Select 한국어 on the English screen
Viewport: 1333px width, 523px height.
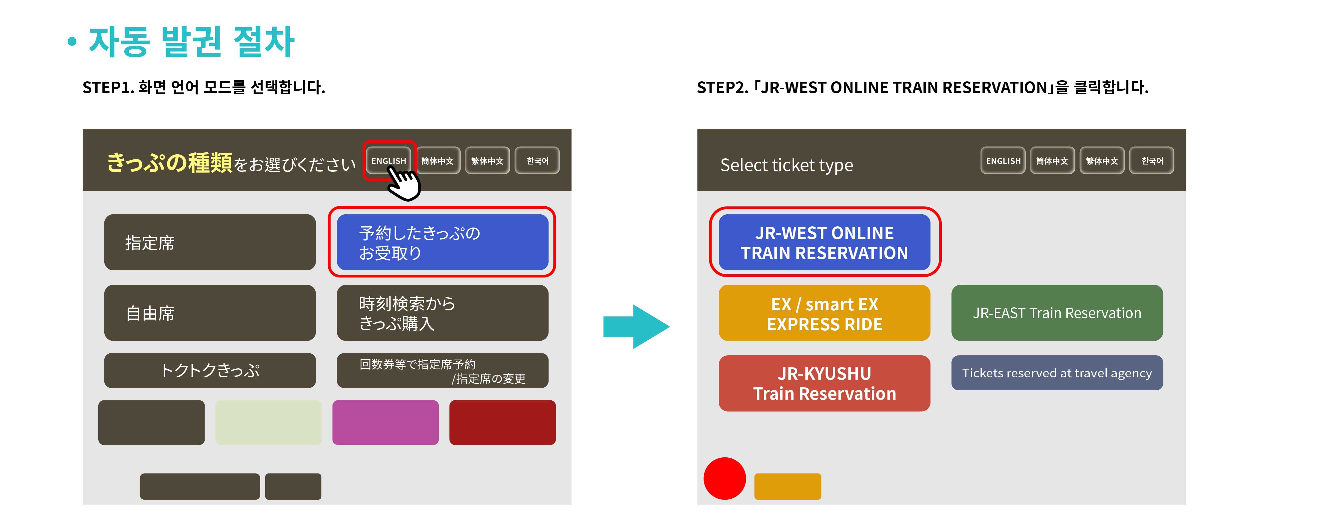[x=1152, y=161]
